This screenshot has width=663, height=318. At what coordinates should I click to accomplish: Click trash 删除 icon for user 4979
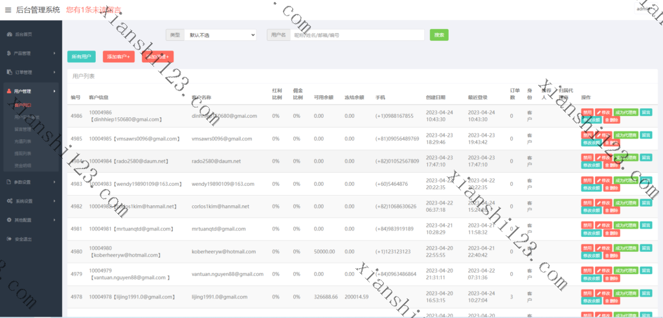pyautogui.click(x=607, y=278)
